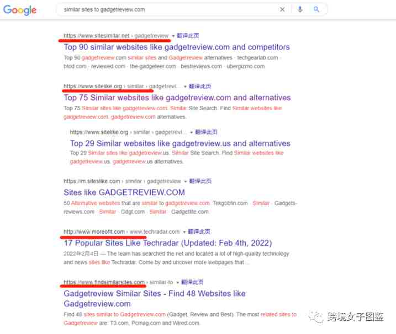Click snippet text mentioning Tekgoblin.com
The height and width of the screenshot is (334, 396).
[x=180, y=207]
